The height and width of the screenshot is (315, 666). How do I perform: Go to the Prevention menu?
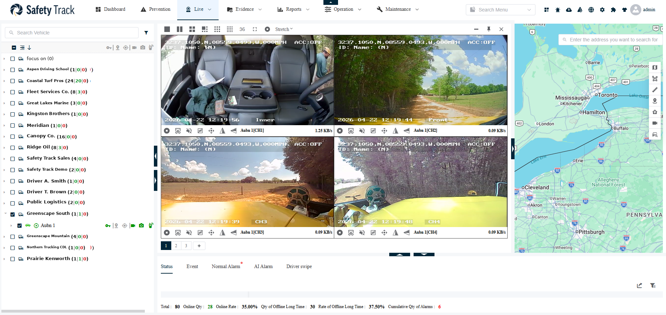(x=156, y=9)
